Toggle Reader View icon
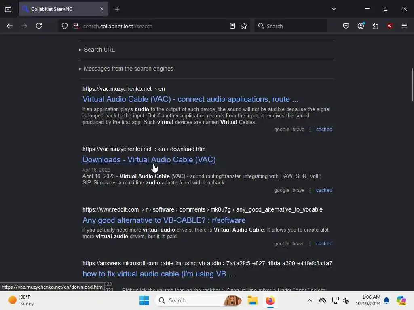The width and height of the screenshot is (414, 310). tap(232, 26)
